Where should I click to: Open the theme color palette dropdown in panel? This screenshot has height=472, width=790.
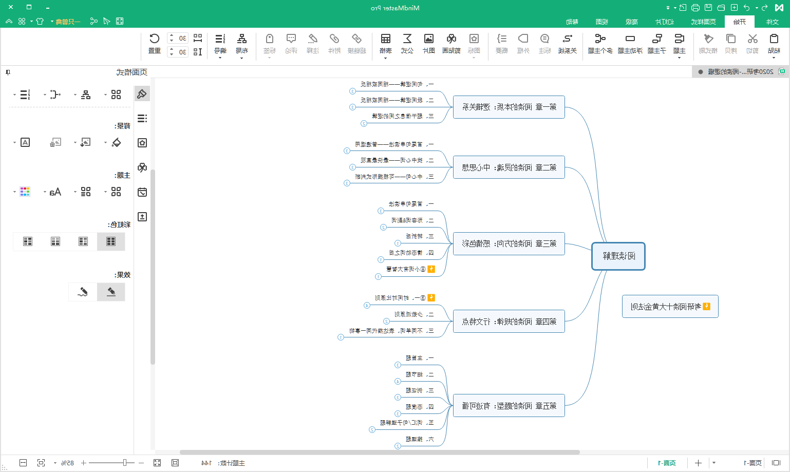pos(14,192)
